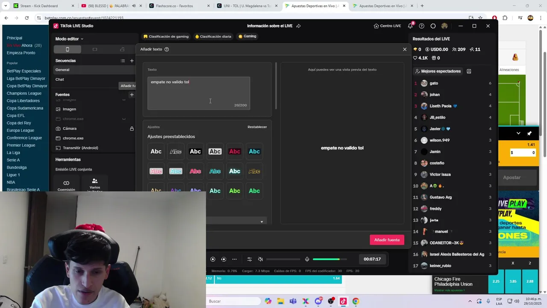Viewport: 547px width, 308px height.
Task: Click into the Texto input field
Action: pos(199,93)
